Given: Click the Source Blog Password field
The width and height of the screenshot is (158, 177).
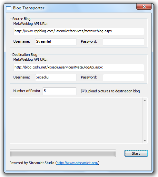Looking at the screenshot, I should [x=123, y=42].
